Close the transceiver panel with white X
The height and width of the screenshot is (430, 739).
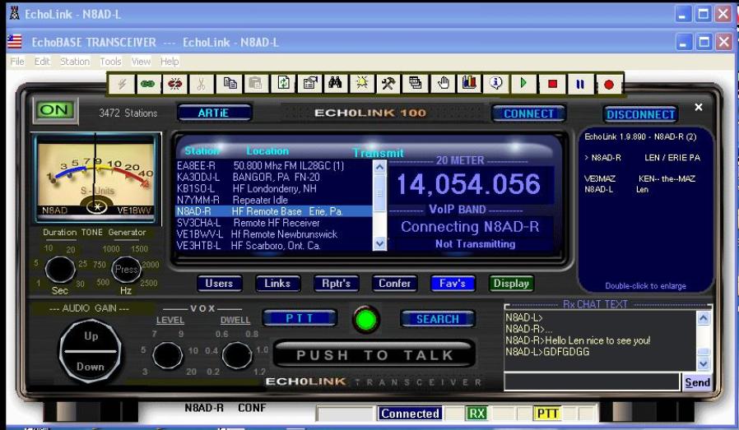[x=699, y=108]
